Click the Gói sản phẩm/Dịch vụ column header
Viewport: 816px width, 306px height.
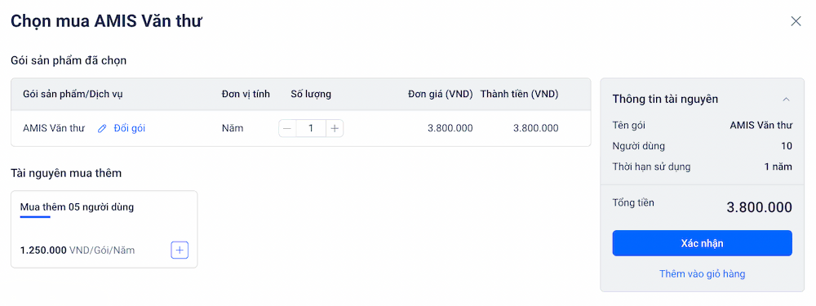point(73,94)
